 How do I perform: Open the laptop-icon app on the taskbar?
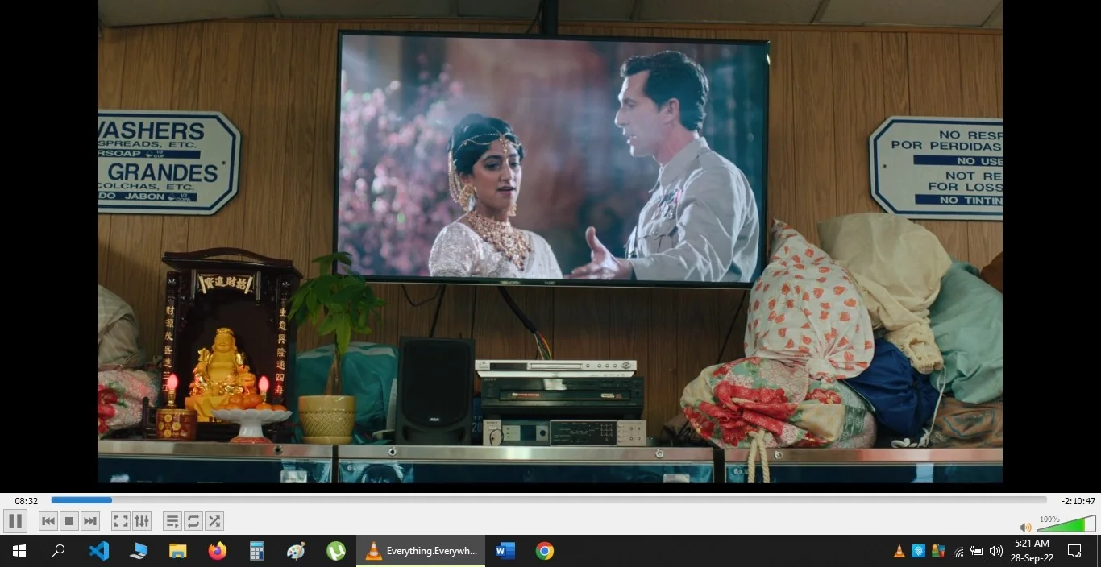[x=139, y=551]
